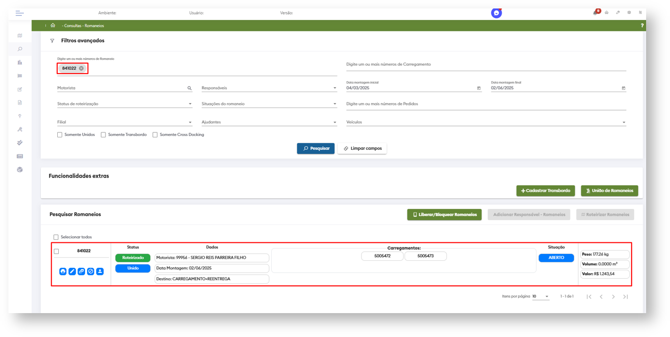The height and width of the screenshot is (337, 670).
Task: Check the Somente Transbordo option
Action: click(104, 135)
